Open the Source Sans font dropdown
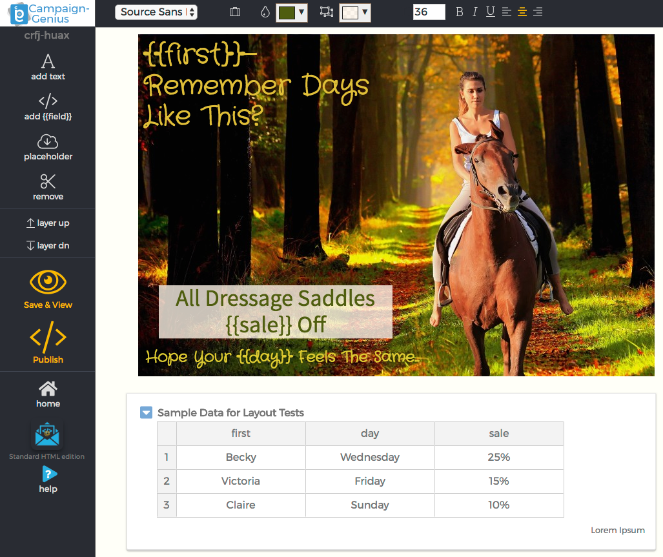Screen dimensions: 663x557 (156, 12)
